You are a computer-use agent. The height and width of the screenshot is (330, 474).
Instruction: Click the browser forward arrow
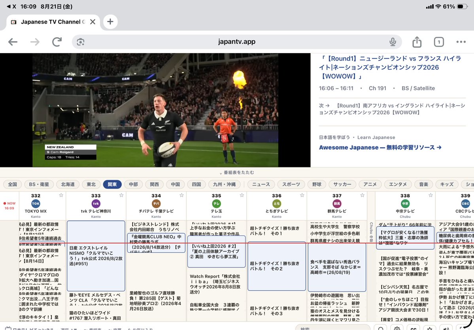(x=35, y=42)
